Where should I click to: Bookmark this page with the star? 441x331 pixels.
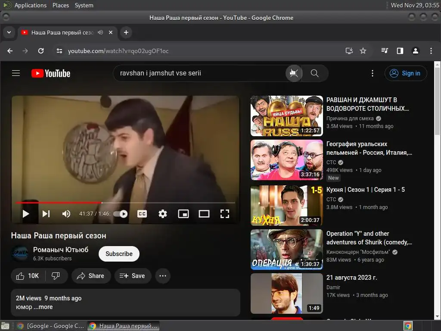click(x=363, y=51)
